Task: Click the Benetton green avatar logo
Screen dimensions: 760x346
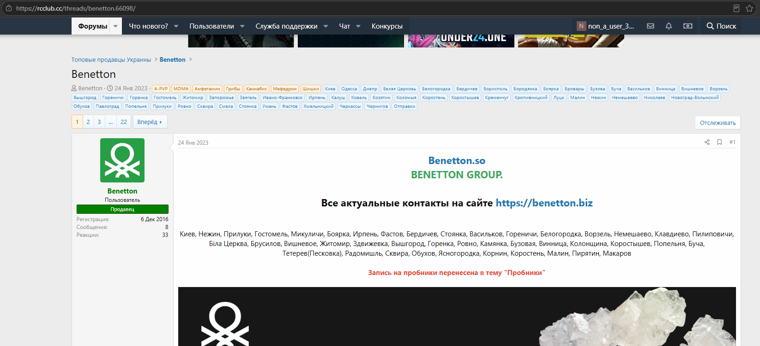Action: click(122, 160)
